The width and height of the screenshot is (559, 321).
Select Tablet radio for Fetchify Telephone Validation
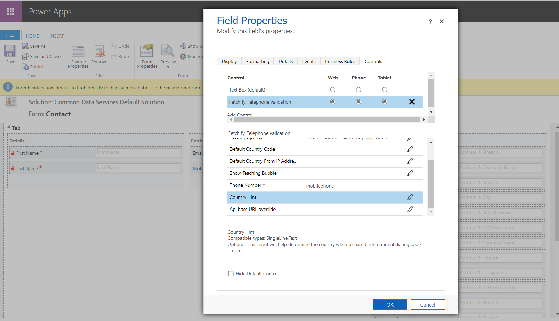point(385,102)
